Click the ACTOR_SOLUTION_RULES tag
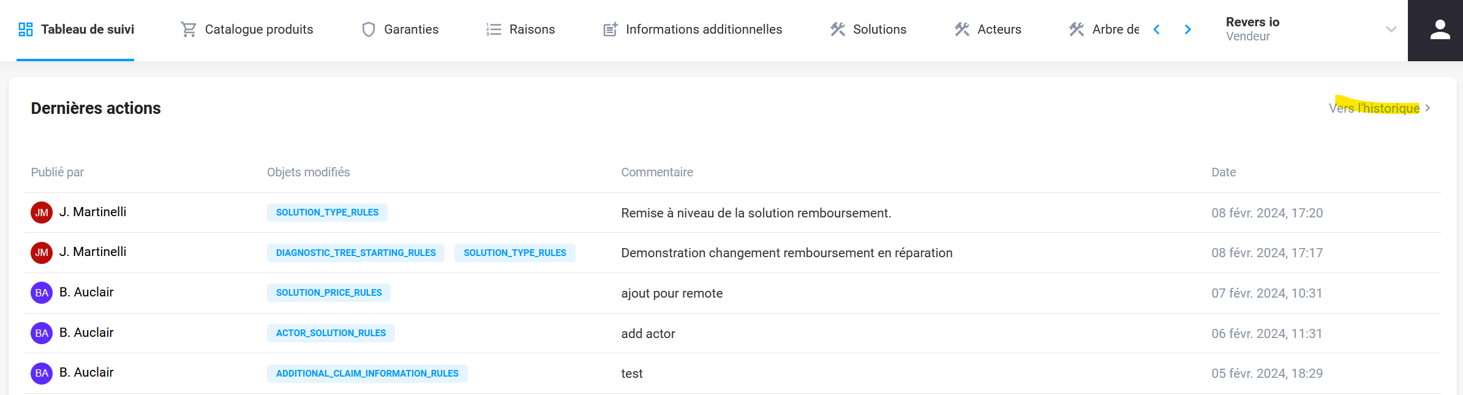This screenshot has height=395, width=1463. [x=331, y=333]
